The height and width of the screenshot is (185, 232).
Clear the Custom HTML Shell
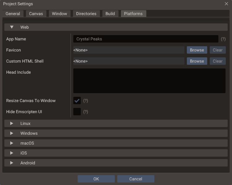218,61
